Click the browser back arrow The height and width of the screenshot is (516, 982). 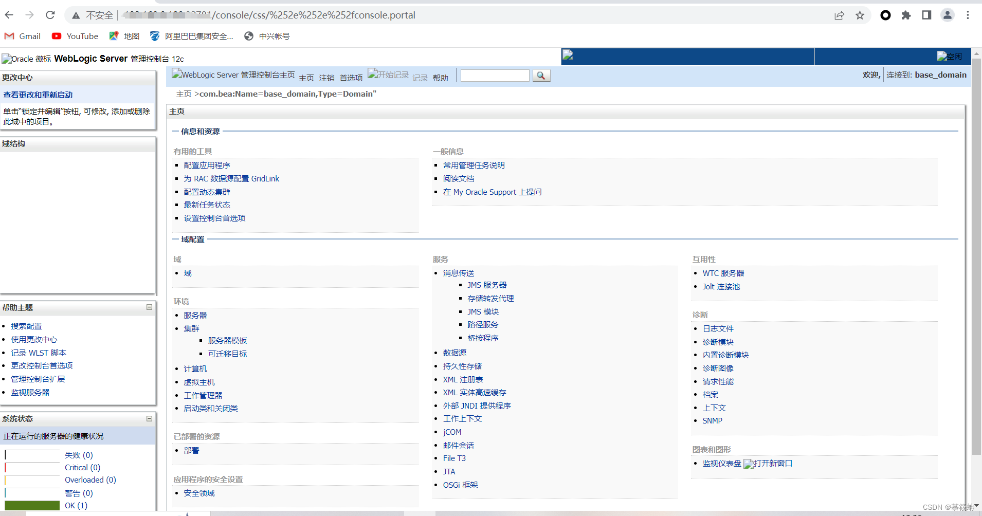click(x=9, y=15)
